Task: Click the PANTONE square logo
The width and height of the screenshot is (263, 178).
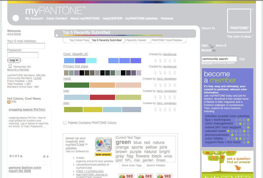Action: point(239,21)
